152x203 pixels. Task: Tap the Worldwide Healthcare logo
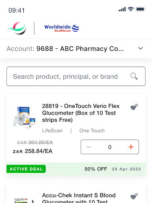coord(62,28)
